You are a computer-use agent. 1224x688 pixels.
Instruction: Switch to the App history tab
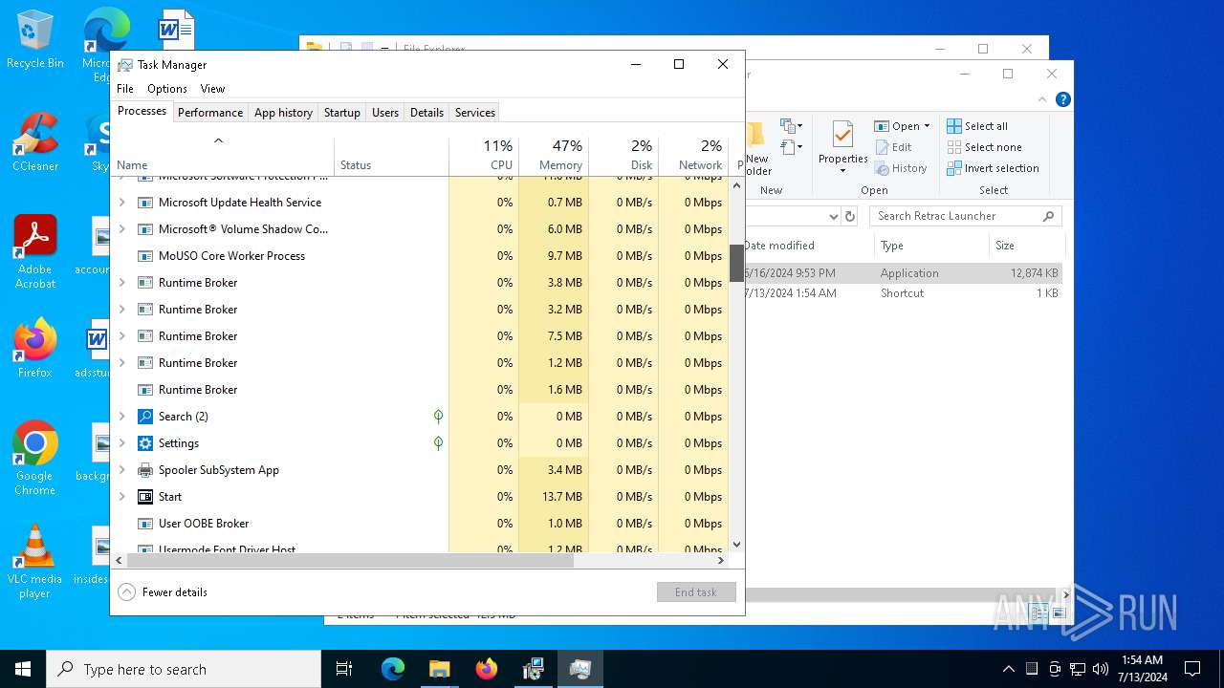click(x=283, y=113)
